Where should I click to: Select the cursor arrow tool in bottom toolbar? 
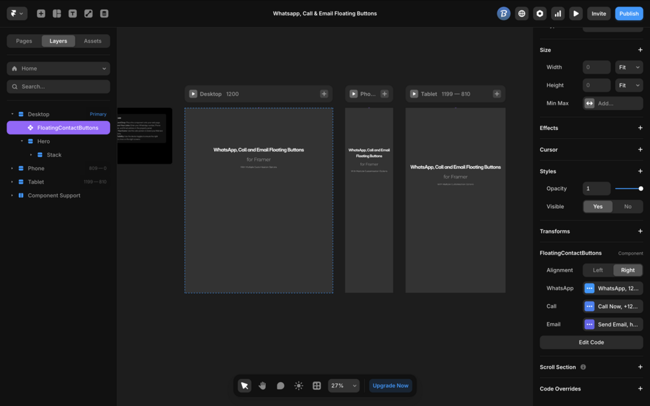tap(244, 386)
